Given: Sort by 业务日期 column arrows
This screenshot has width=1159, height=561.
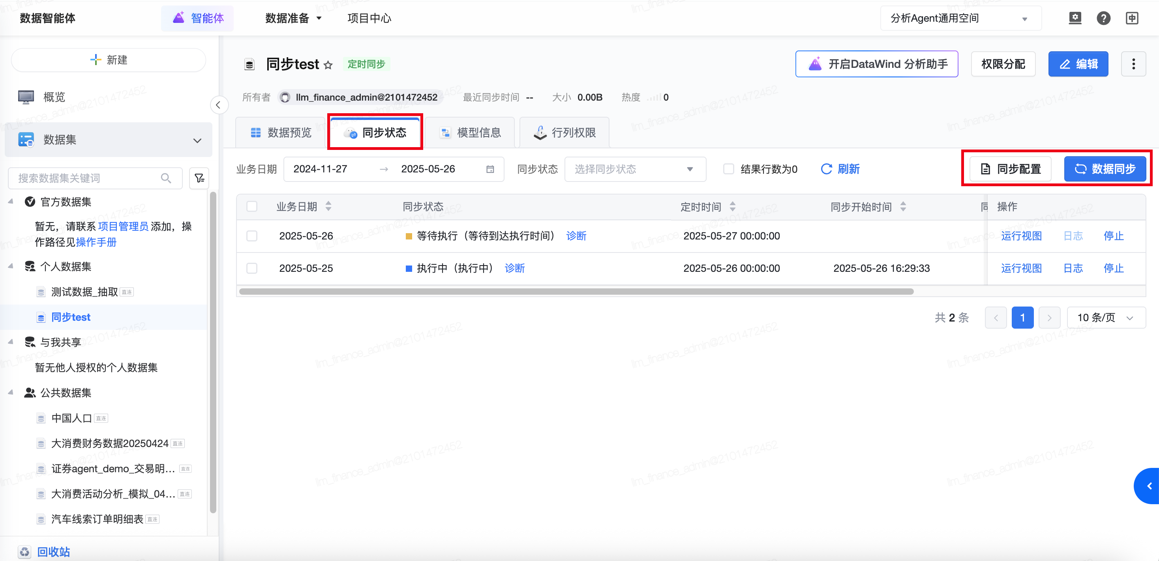Looking at the screenshot, I should pyautogui.click(x=328, y=207).
